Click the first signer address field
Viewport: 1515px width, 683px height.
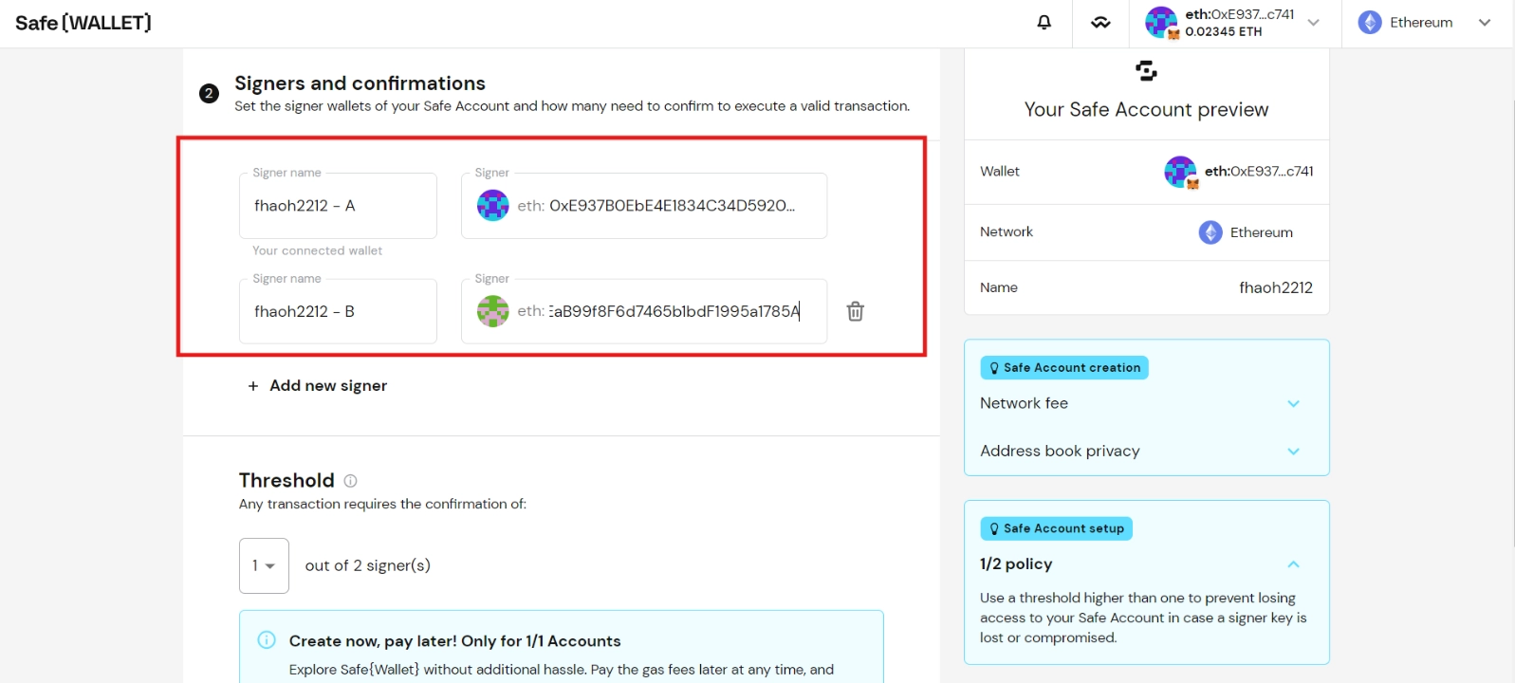(644, 206)
